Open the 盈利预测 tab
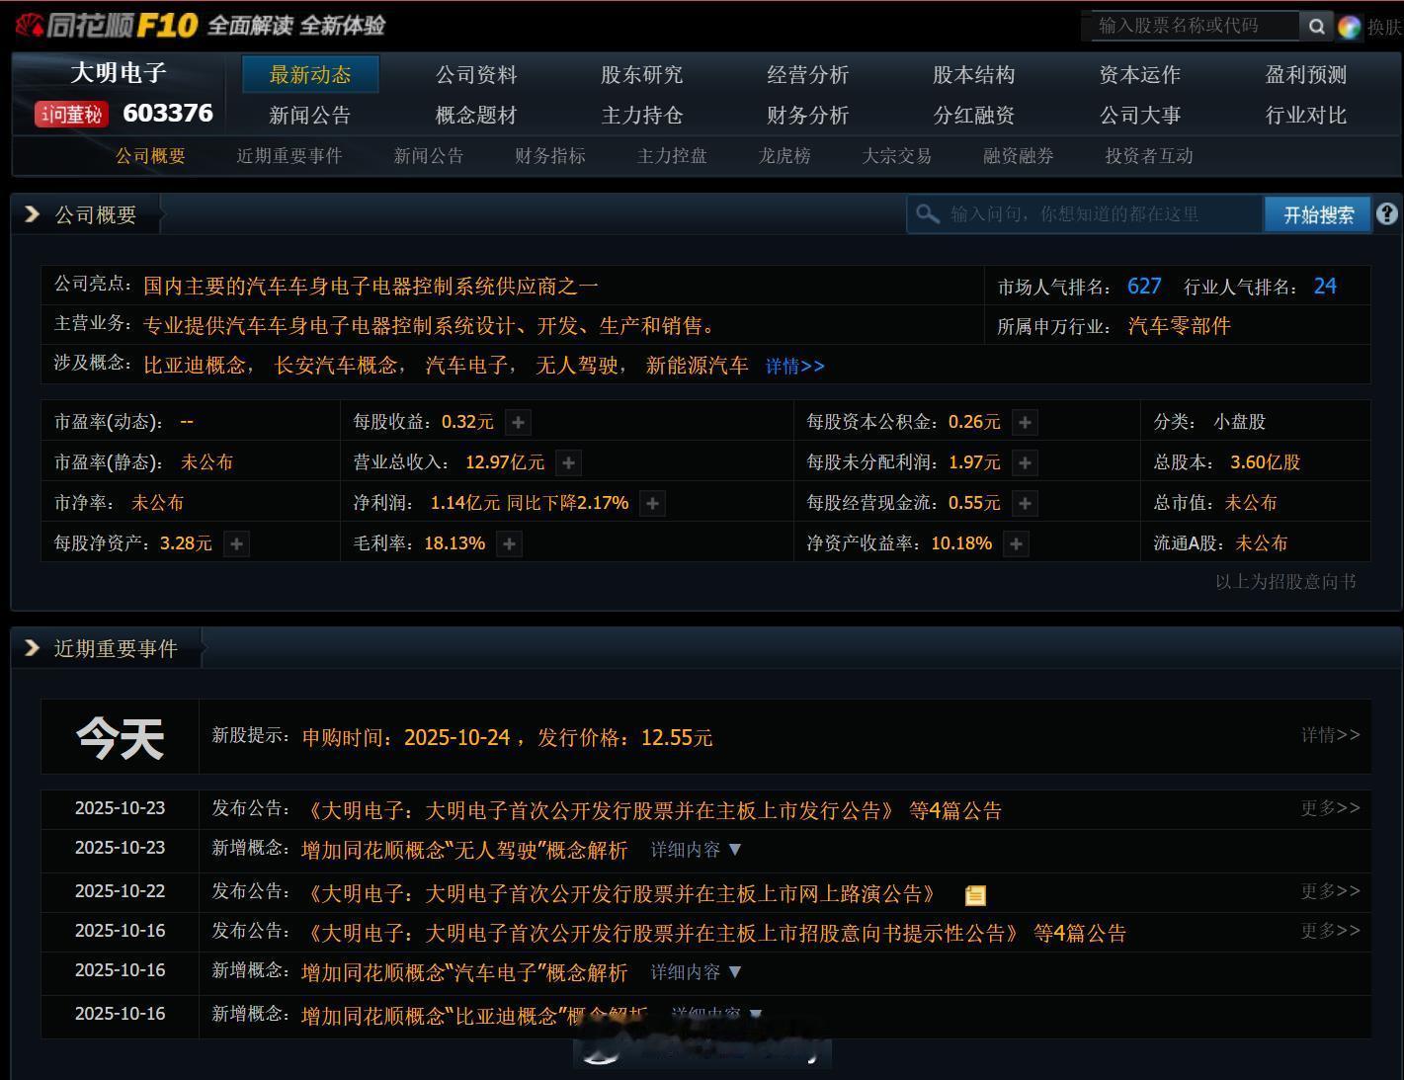Viewport: 1404px width, 1080px height. tap(1306, 74)
